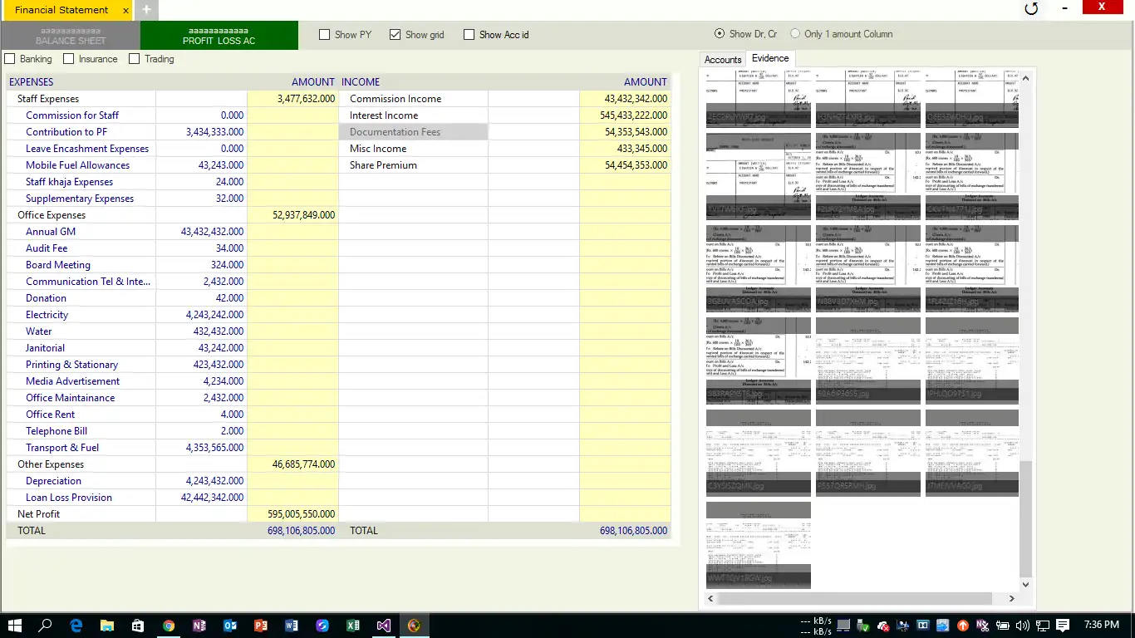Open the volume control in system tray
This screenshot has height=638, width=1135.
click(x=1022, y=626)
